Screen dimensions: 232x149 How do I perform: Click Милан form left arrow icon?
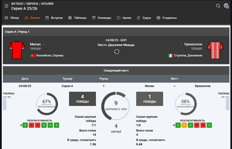(21, 125)
